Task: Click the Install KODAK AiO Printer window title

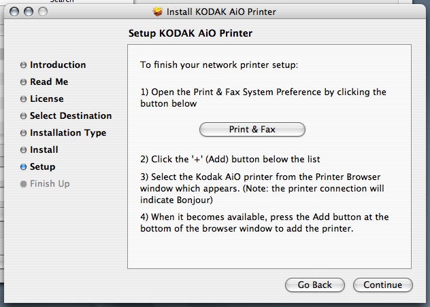Action: [222, 12]
